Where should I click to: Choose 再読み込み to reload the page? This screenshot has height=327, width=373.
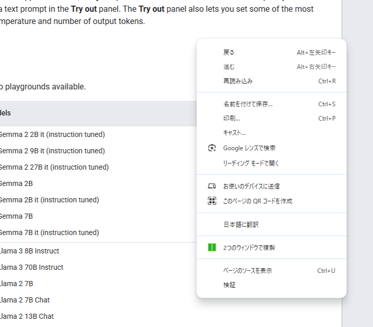(271, 81)
